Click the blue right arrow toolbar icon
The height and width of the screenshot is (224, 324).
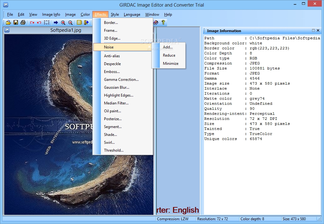(56, 22)
